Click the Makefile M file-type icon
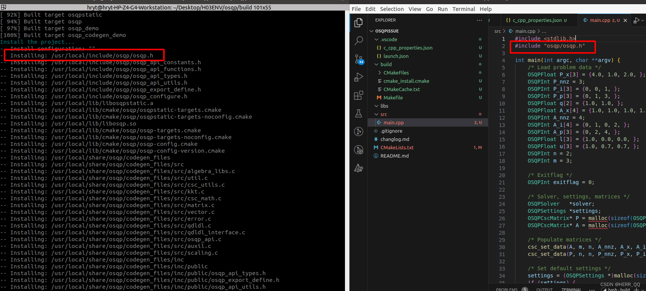 point(379,98)
